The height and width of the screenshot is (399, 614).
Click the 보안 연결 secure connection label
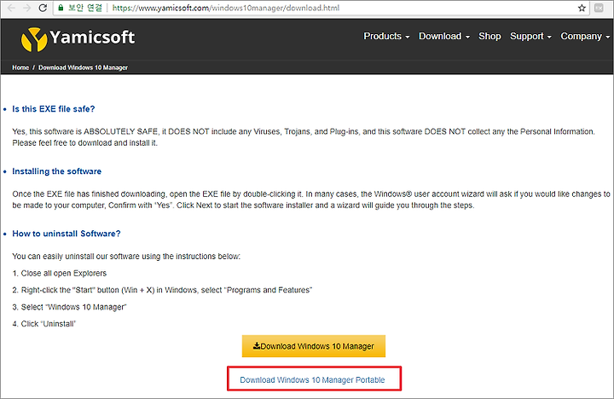(x=85, y=8)
